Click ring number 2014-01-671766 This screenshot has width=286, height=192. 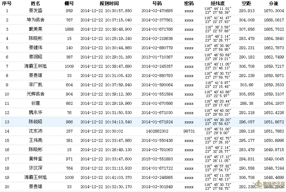coord(157,29)
